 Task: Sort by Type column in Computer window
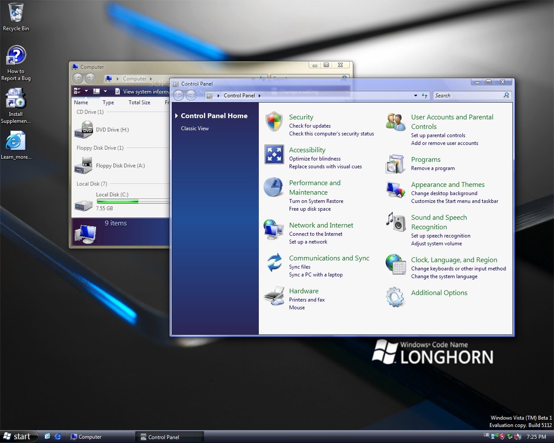(108, 103)
